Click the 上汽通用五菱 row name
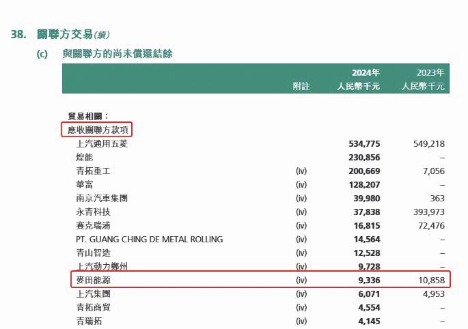468x329 pixels. [x=102, y=144]
